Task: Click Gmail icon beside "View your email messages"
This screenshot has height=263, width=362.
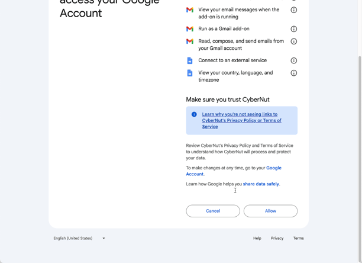Action: point(190,10)
